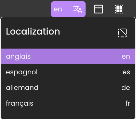Screen dimensions: 136x119
Task: Click the dashed square slash icon beside Localization
Action: click(x=122, y=33)
